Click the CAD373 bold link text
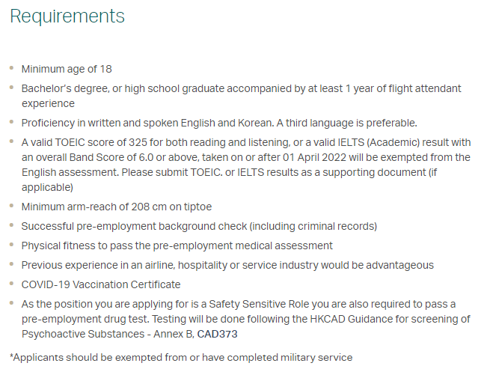 (x=217, y=334)
